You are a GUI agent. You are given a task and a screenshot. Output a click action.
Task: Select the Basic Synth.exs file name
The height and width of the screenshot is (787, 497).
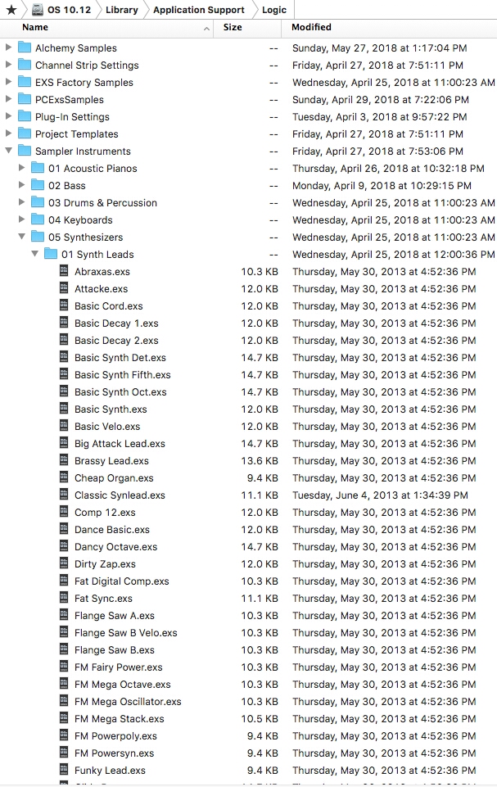[x=111, y=409]
